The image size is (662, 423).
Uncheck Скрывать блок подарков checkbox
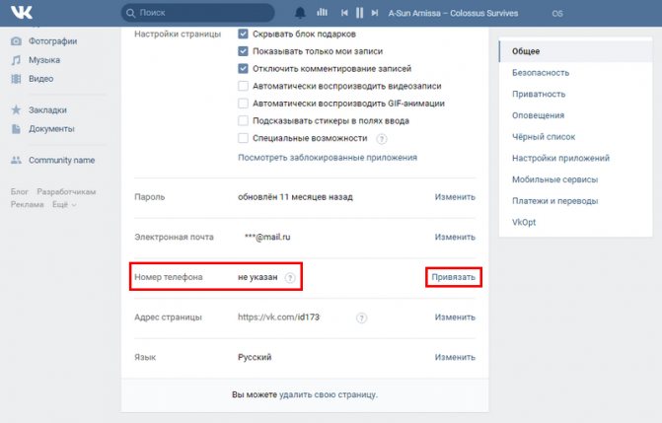[243, 34]
